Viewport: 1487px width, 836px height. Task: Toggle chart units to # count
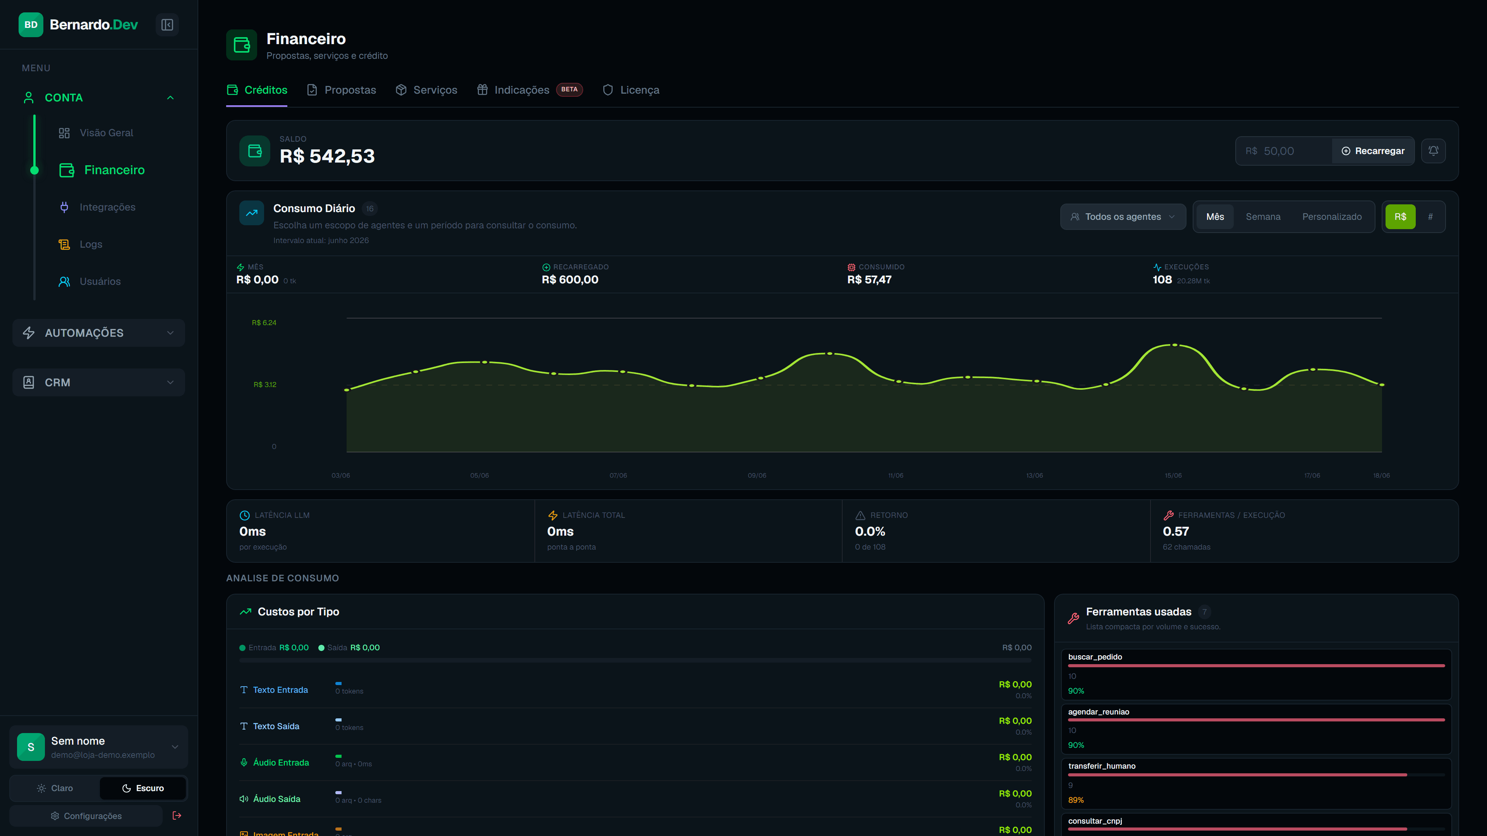click(1430, 216)
